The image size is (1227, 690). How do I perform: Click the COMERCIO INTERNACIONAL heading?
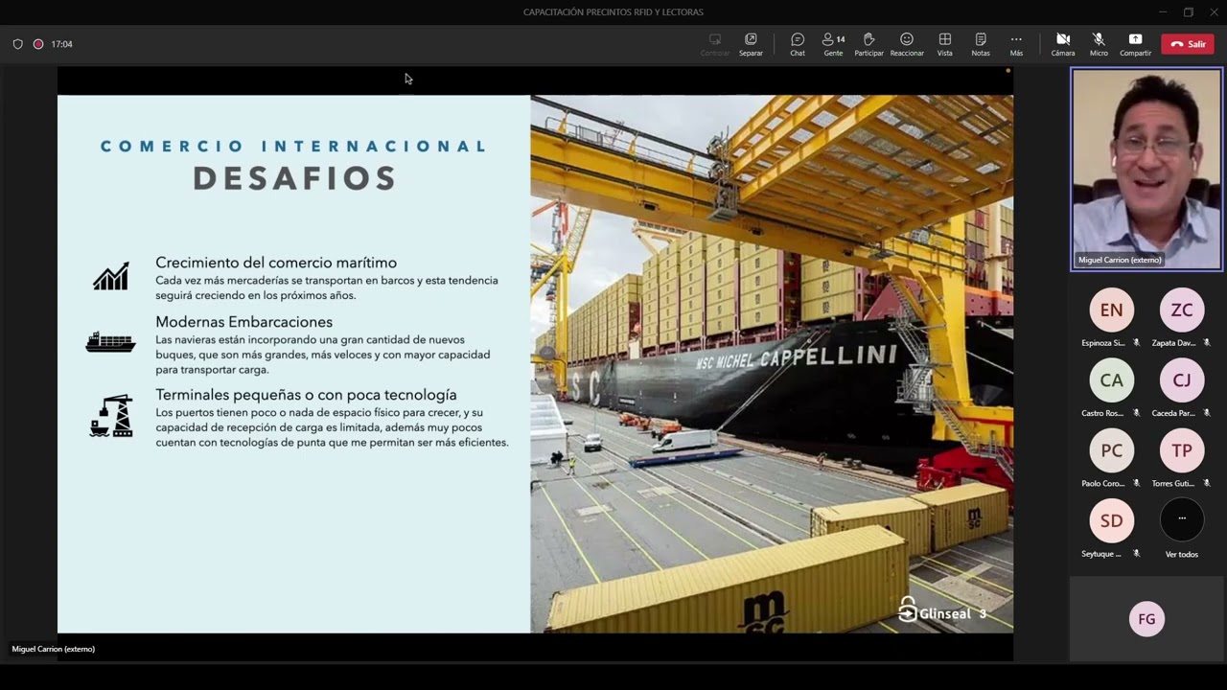[x=294, y=147]
